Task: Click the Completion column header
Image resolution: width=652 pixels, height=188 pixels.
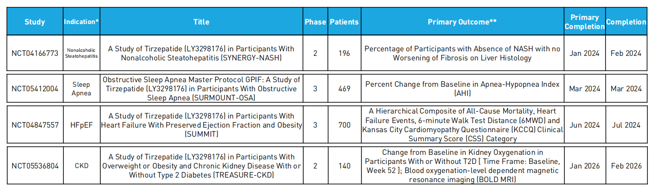Action: pyautogui.click(x=626, y=22)
